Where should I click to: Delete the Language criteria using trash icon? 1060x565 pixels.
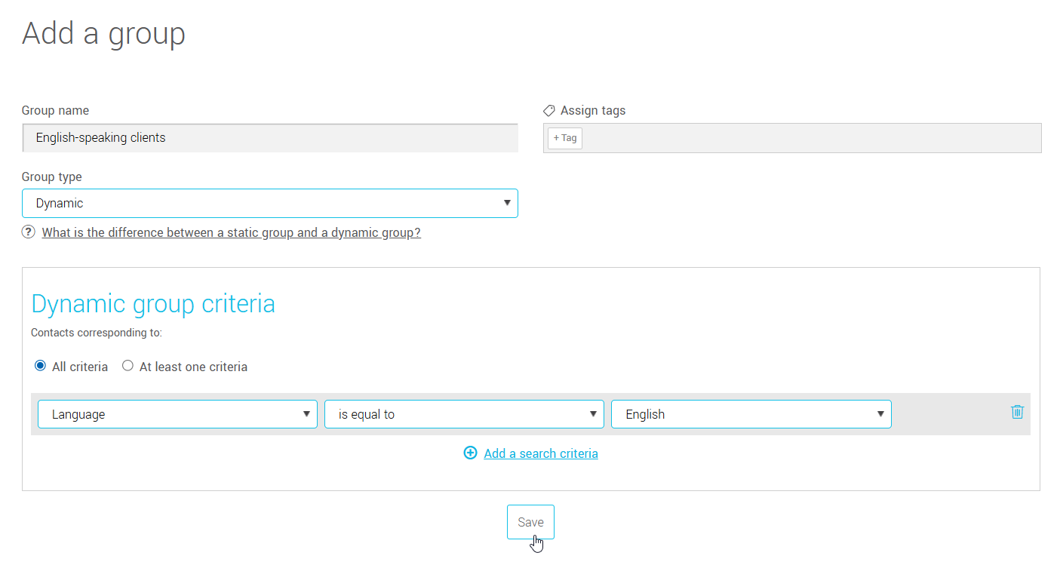1017,412
